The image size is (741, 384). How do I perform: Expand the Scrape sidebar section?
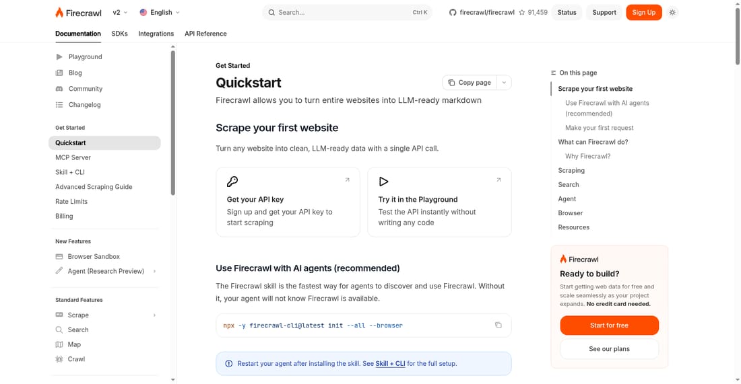(154, 315)
